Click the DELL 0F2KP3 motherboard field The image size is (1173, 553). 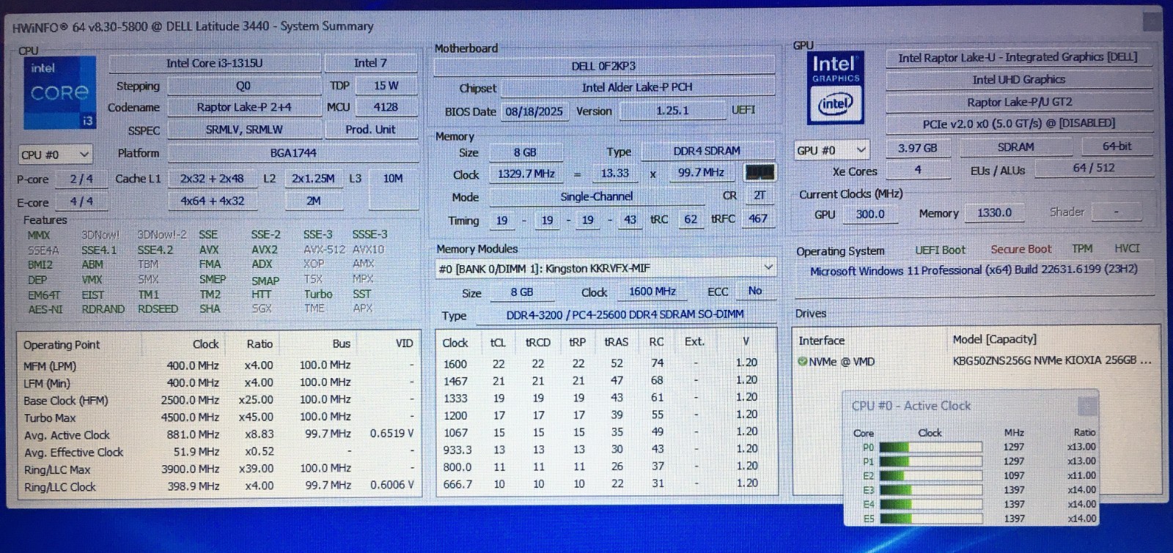pos(604,66)
